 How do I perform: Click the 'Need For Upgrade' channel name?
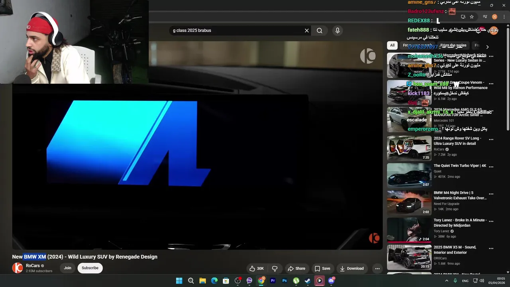pos(446,204)
